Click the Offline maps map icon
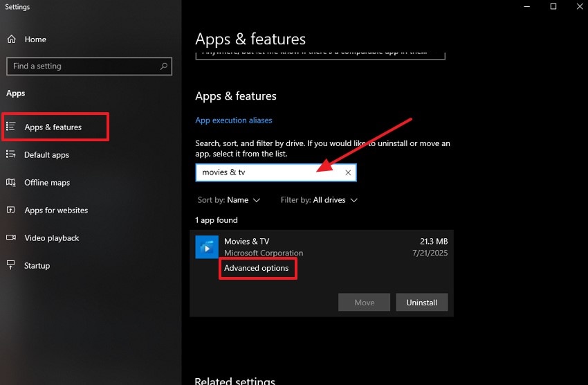 [11, 182]
